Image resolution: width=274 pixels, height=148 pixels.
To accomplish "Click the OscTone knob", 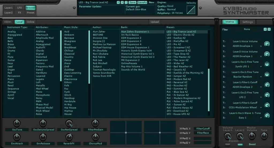I will pos(17,123).
